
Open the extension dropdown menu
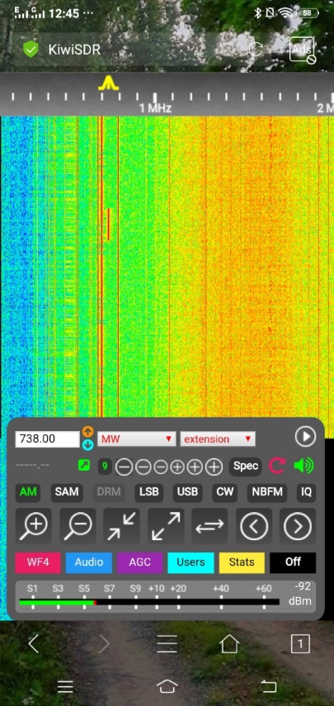pos(218,439)
